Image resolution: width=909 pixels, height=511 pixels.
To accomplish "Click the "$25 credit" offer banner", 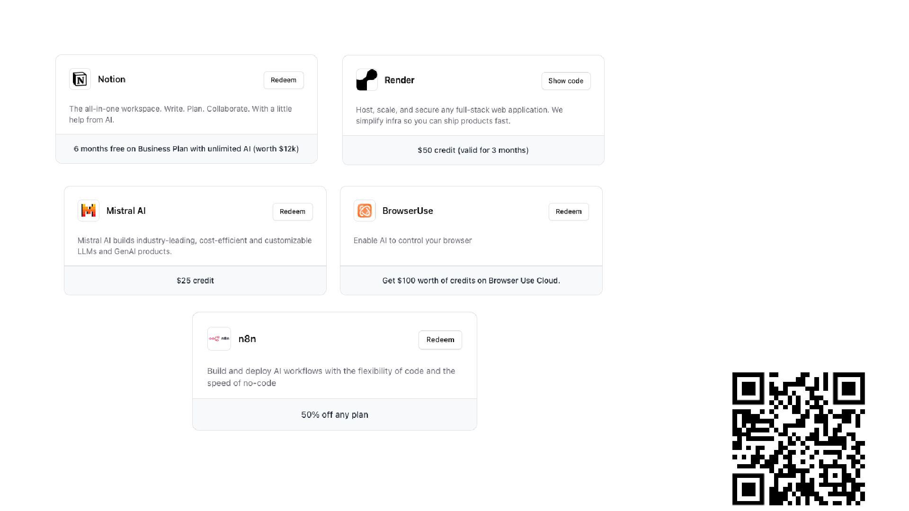I will pyautogui.click(x=195, y=281).
